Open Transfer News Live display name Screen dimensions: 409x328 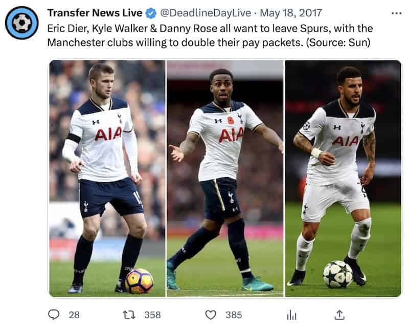point(95,13)
